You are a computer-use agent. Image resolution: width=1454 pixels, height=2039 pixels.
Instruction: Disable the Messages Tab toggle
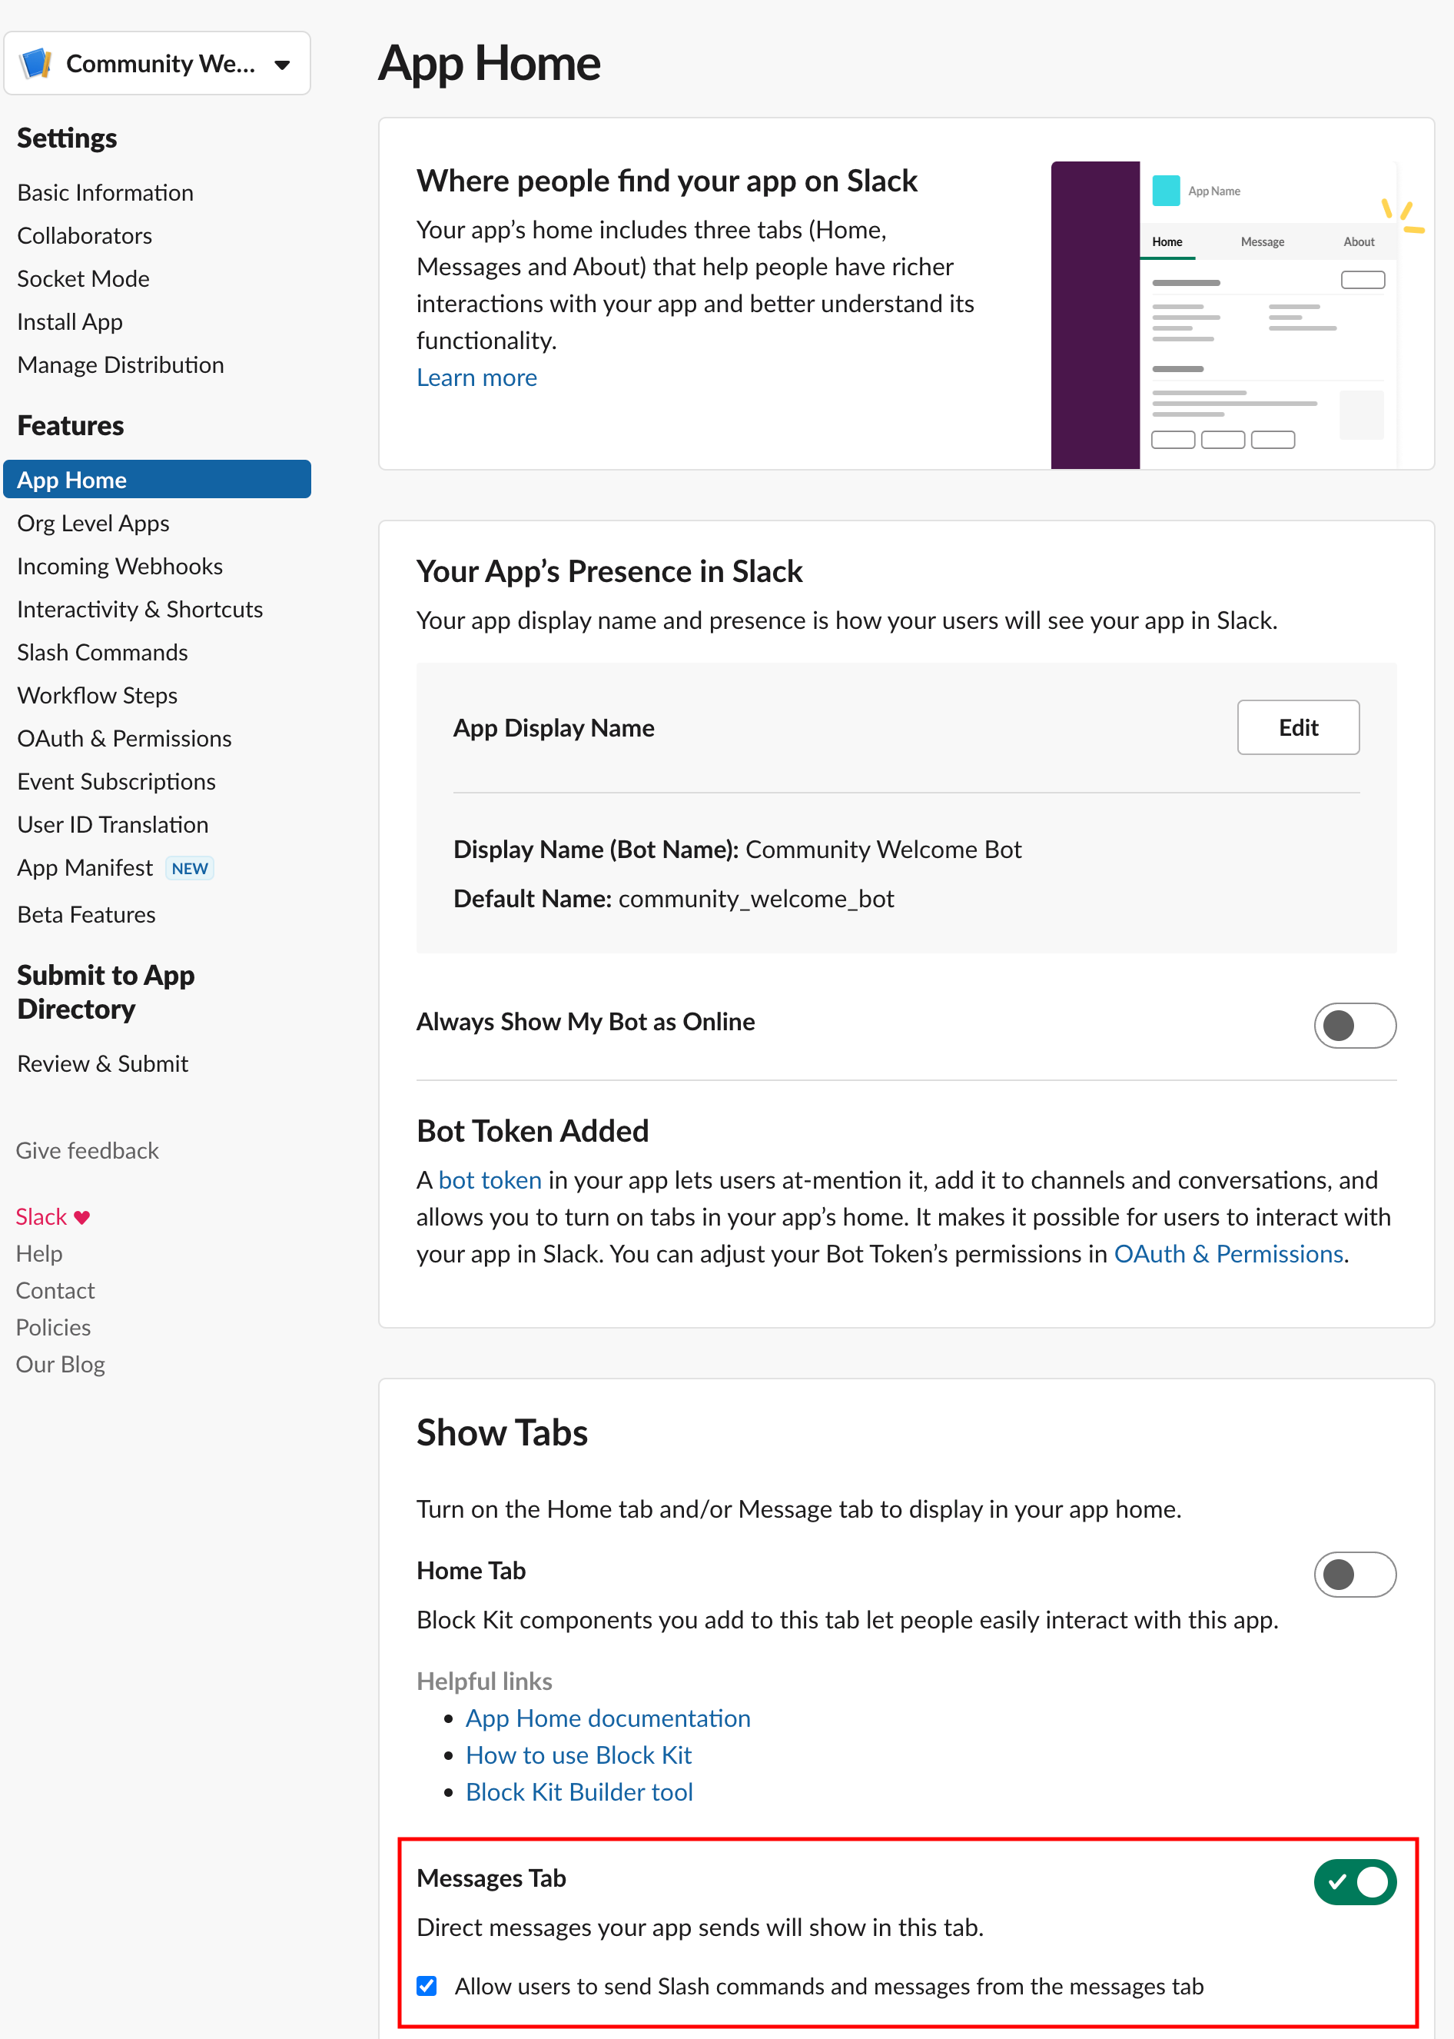pos(1354,1881)
